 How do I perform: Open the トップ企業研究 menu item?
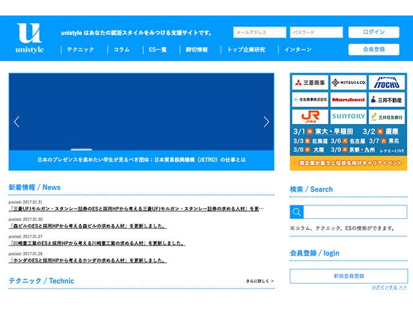[x=246, y=50]
